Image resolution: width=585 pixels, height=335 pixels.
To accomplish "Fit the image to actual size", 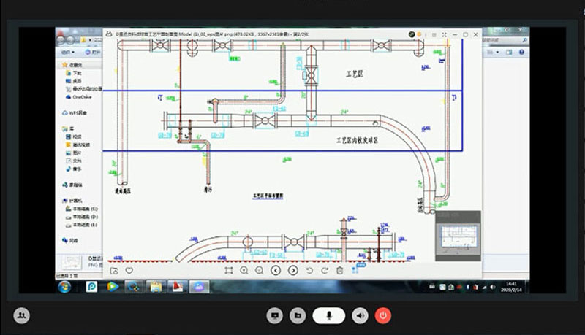I will pyautogui.click(x=228, y=270).
